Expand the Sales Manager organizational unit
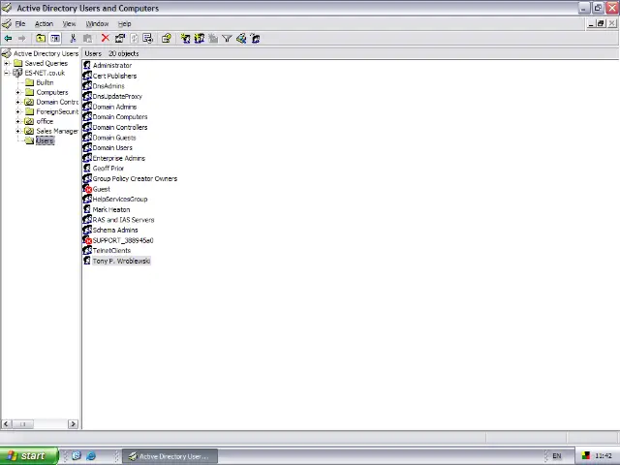Screen dimensions: 620x465 [x=17, y=131]
